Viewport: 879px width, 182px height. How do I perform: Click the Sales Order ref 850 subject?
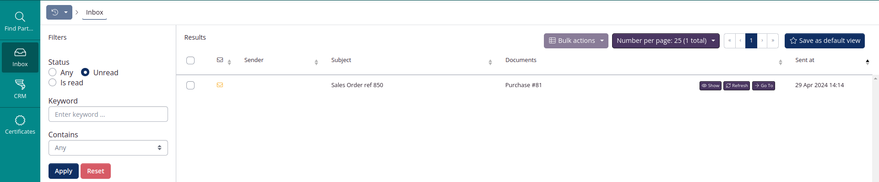point(357,85)
